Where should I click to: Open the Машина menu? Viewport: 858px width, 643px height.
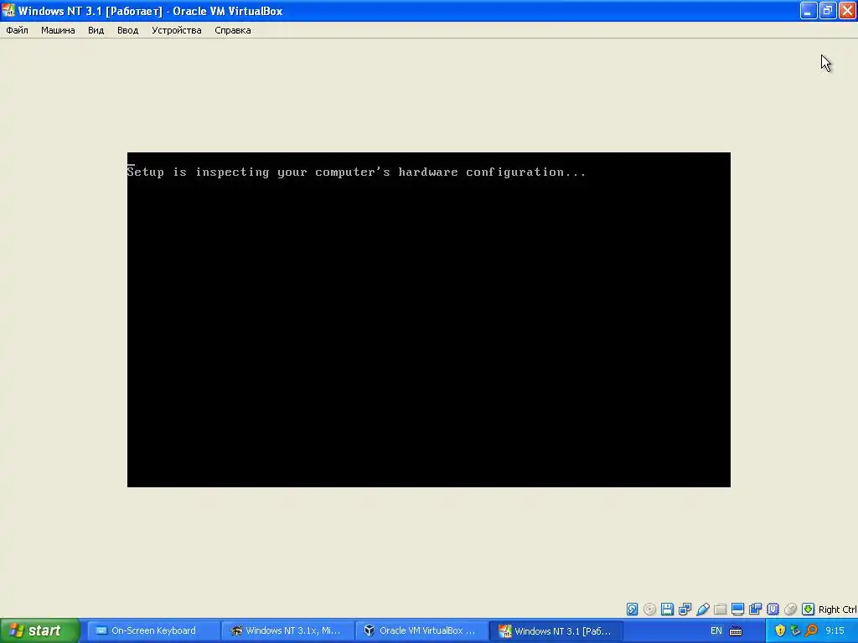pos(58,30)
